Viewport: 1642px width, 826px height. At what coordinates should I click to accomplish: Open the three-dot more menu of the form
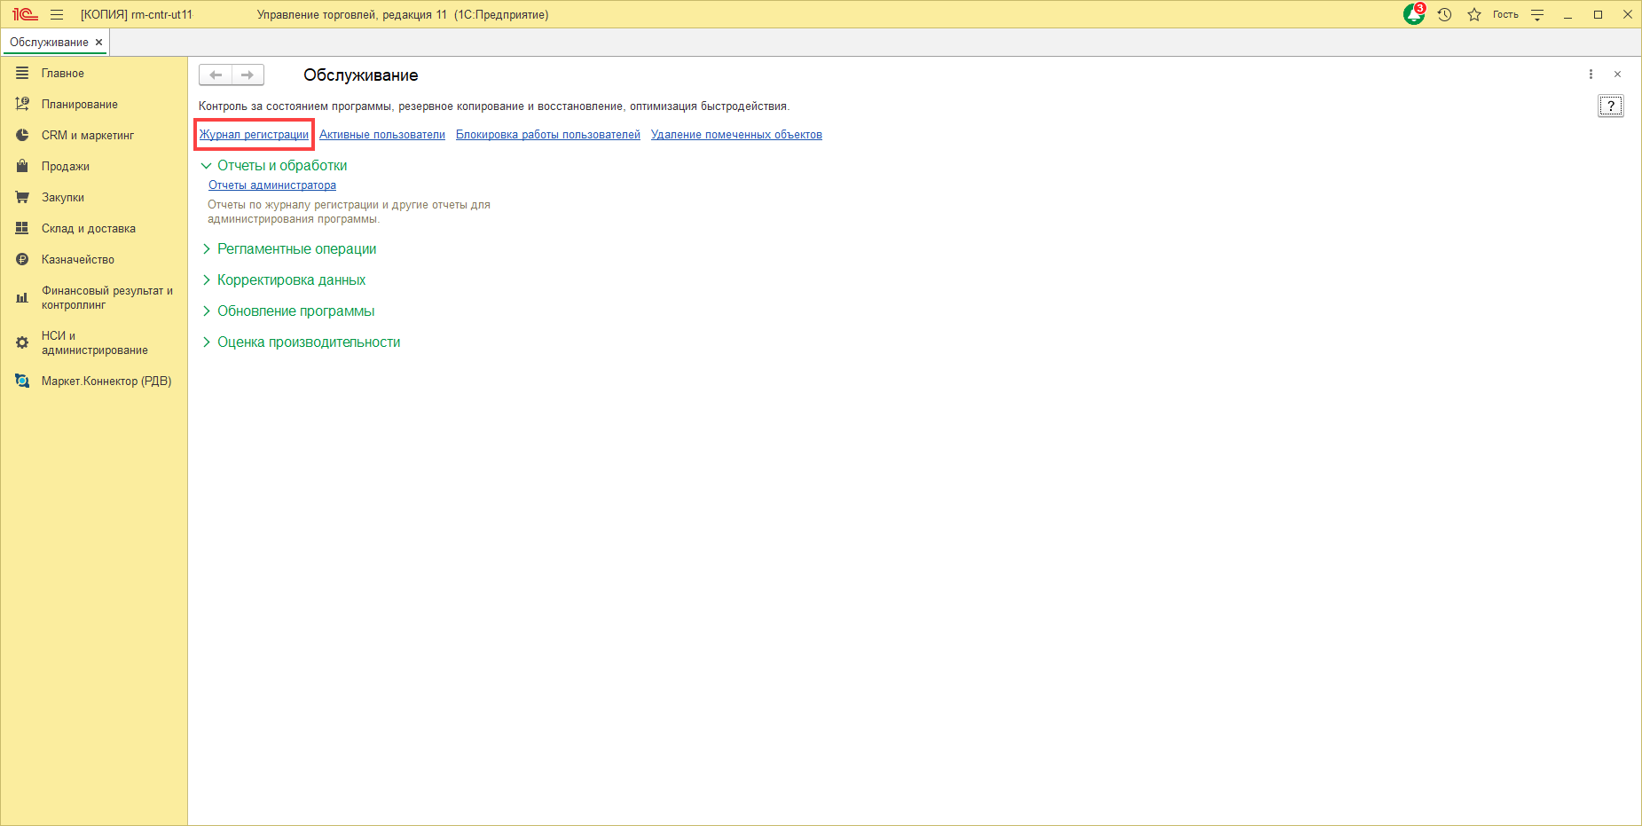pyautogui.click(x=1591, y=75)
